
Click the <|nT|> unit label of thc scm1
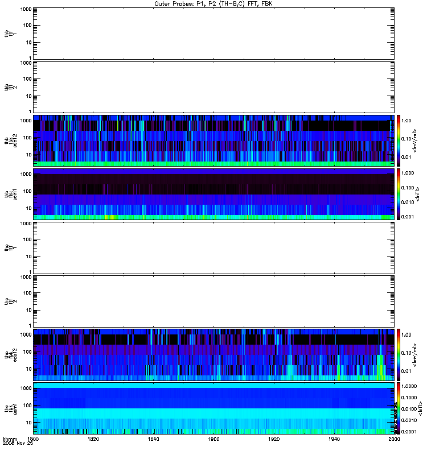tap(420, 408)
